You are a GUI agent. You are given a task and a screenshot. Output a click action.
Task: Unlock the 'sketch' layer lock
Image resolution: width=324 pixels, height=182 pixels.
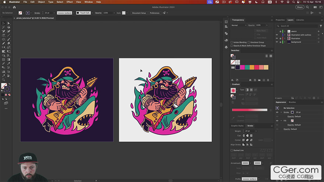[281, 31]
